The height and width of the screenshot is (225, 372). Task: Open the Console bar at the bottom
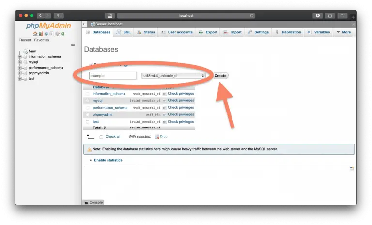click(93, 202)
